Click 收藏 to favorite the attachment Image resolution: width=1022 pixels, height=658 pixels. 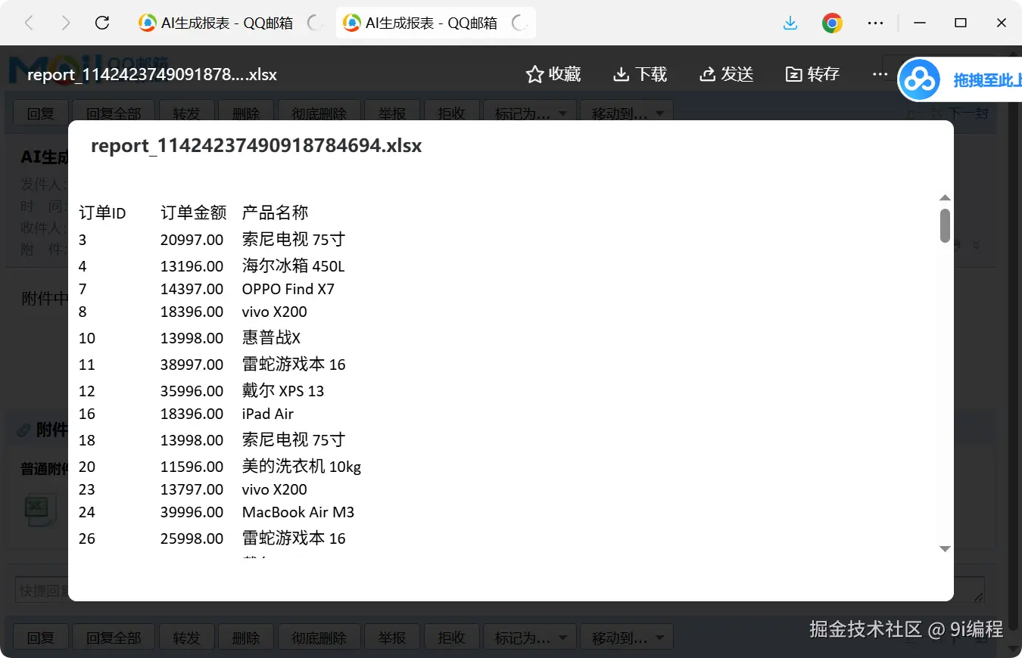tap(553, 74)
